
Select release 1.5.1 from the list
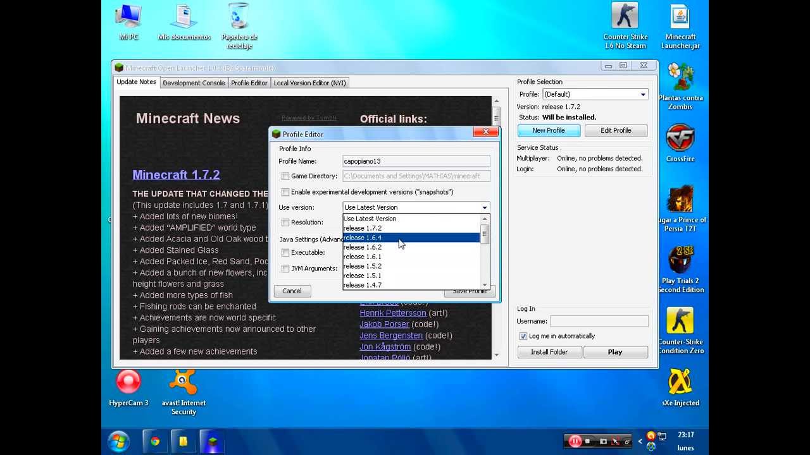pos(411,276)
